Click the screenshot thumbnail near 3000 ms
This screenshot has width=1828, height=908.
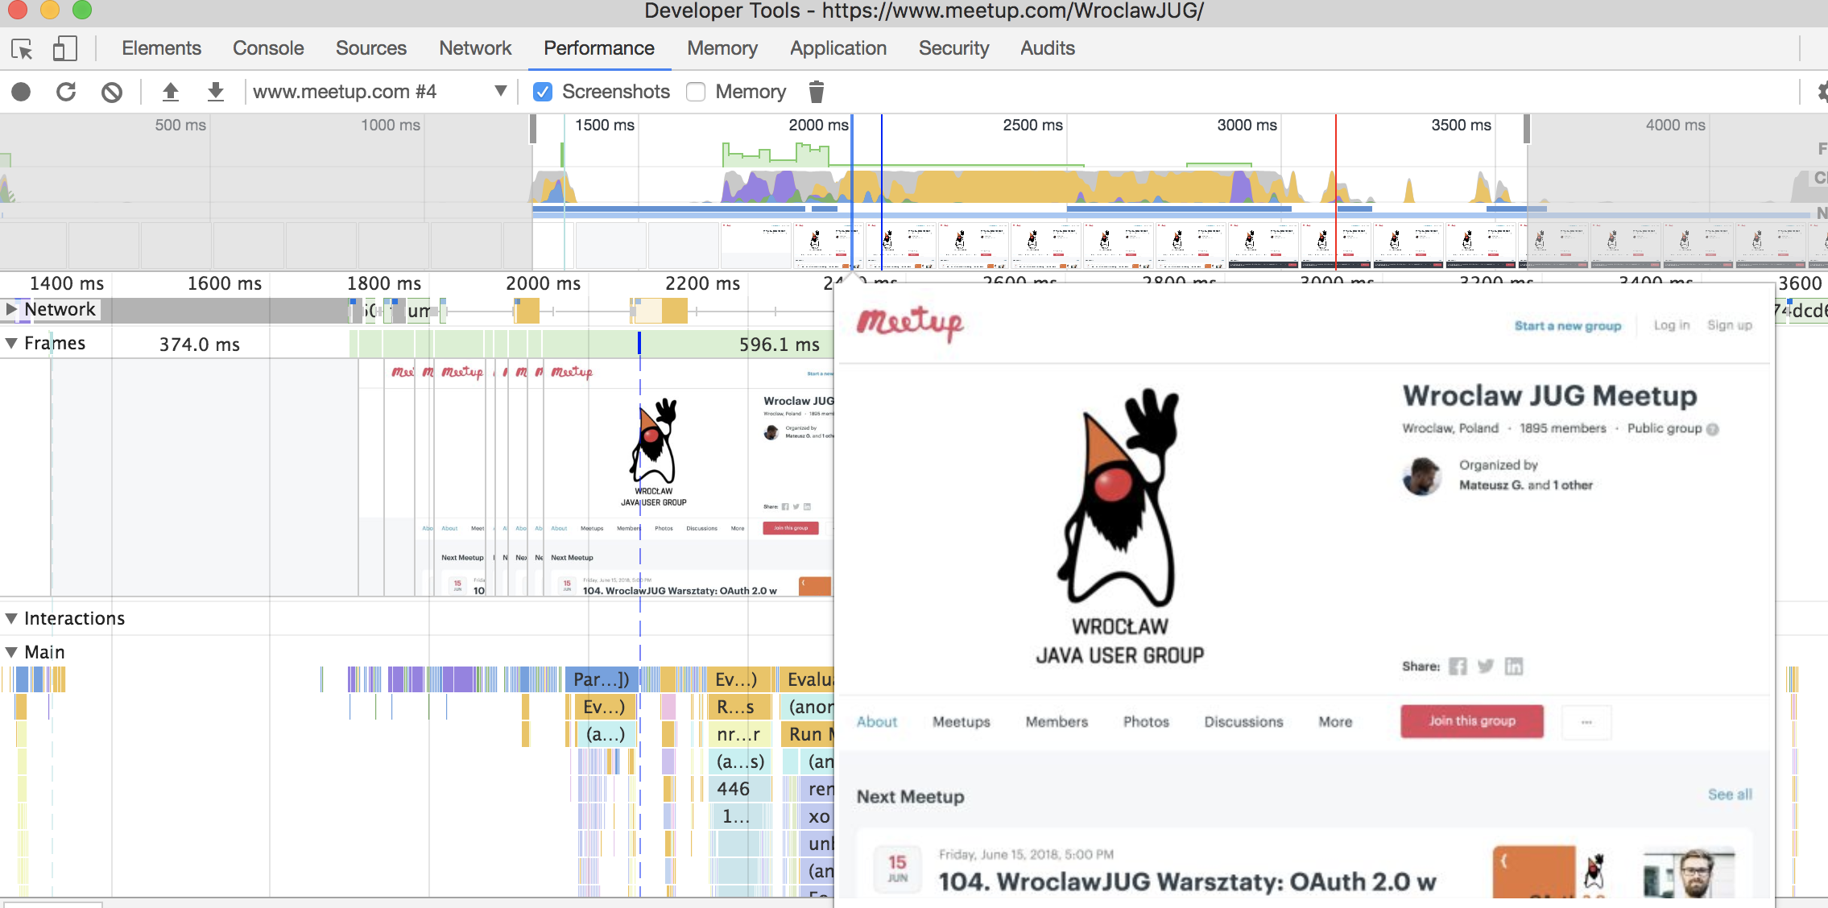(1262, 246)
